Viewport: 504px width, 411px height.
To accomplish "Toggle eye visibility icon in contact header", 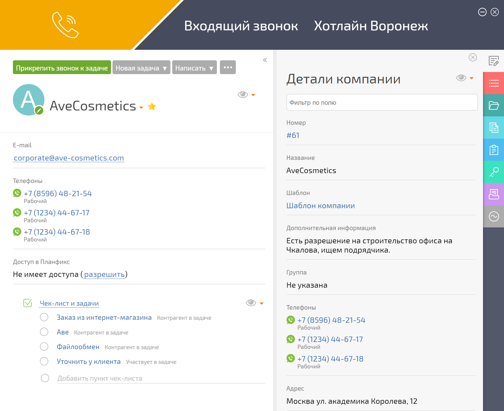I will coord(243,95).
